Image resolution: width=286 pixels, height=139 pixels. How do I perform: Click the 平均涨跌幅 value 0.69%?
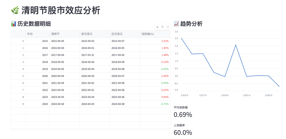183,115
